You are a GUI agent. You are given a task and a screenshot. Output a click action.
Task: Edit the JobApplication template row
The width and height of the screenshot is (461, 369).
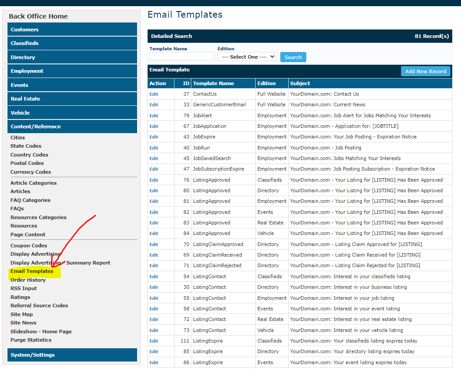coord(154,126)
